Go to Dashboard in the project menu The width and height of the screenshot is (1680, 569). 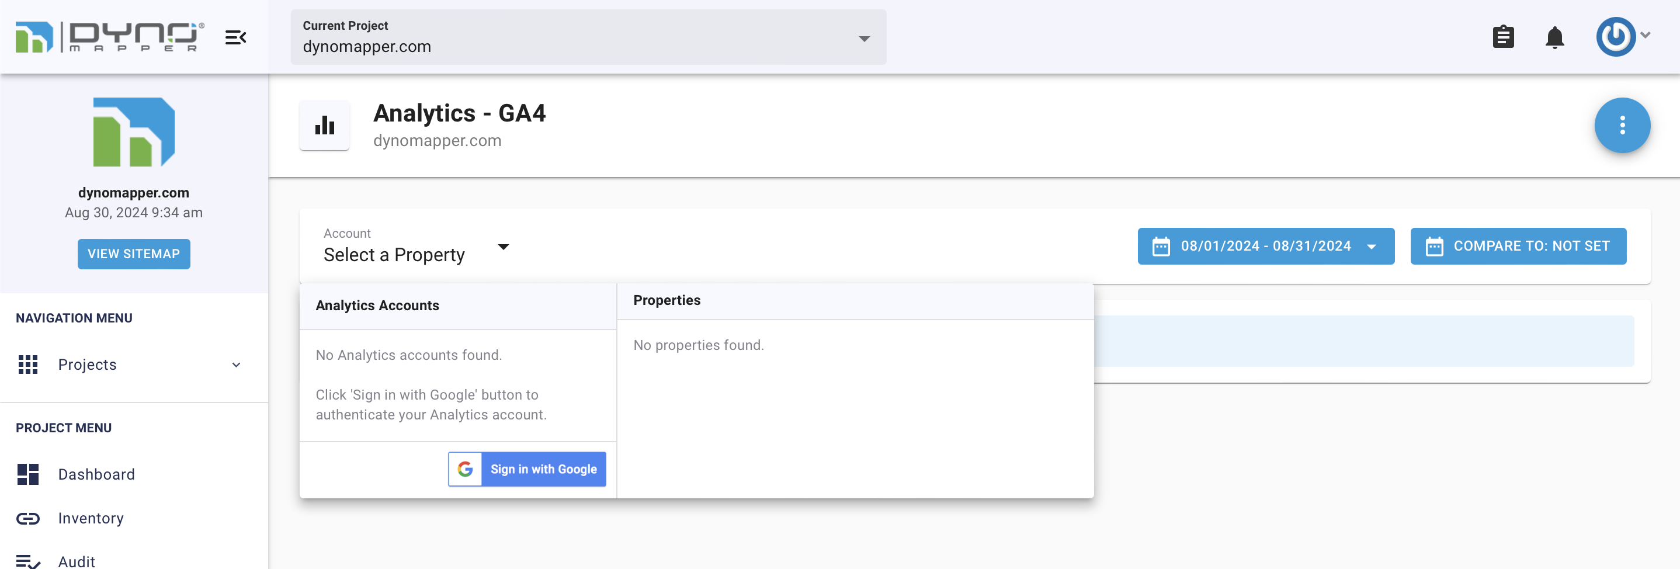coord(96,474)
